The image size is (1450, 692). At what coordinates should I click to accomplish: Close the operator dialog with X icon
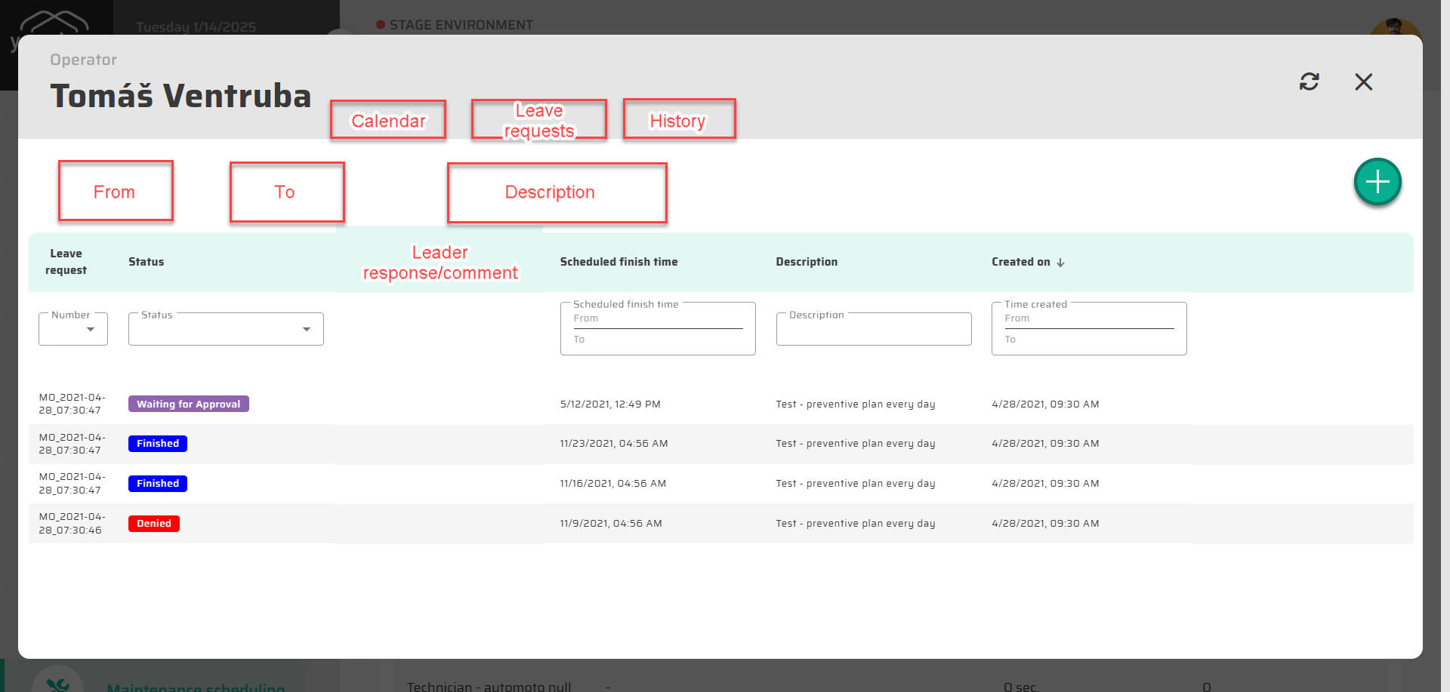click(x=1363, y=82)
